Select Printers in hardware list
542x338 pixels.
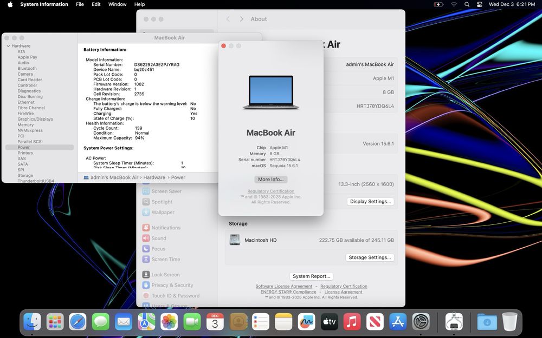25,153
